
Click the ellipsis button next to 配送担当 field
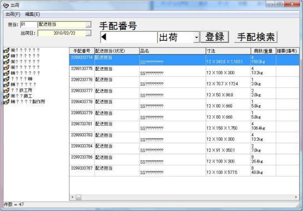(88, 24)
